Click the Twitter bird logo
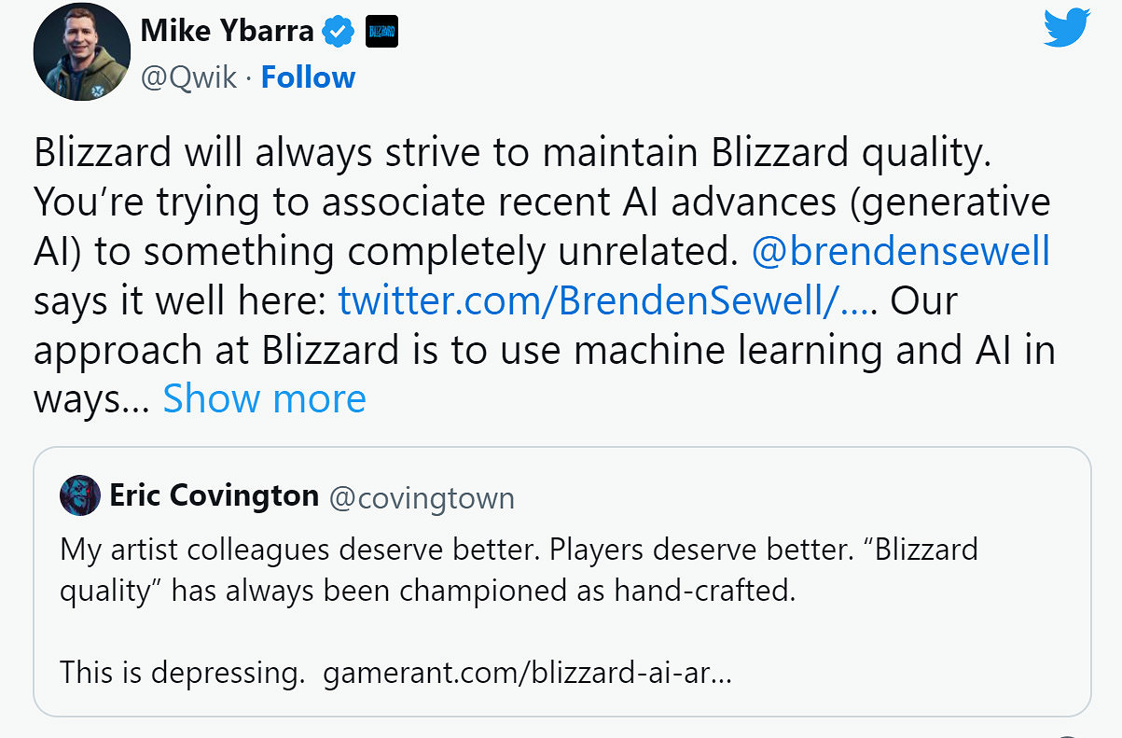 coord(1067,28)
